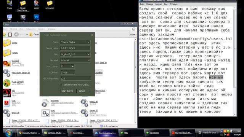
Task: Click Cancel in Start Dedicated Server dialog
Action: 83,91
